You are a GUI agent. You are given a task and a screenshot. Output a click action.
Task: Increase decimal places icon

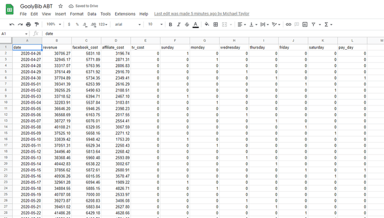(x=94, y=25)
